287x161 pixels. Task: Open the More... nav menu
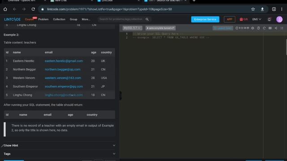86,19
